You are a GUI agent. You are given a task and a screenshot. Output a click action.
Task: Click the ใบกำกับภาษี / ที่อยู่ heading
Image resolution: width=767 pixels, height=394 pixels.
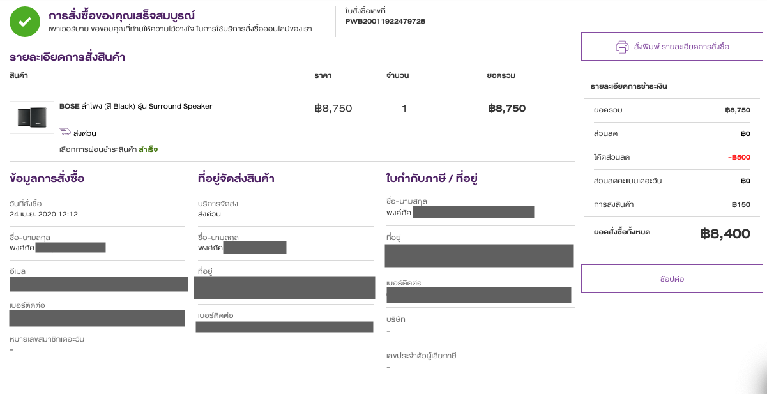[x=432, y=178]
